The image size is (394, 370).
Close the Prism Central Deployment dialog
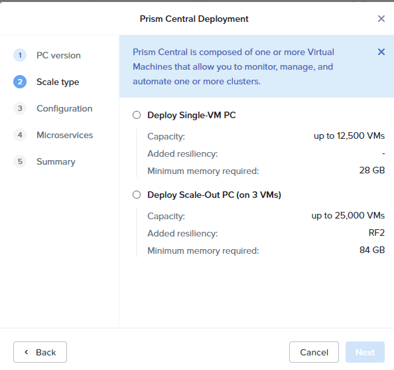[381, 19]
